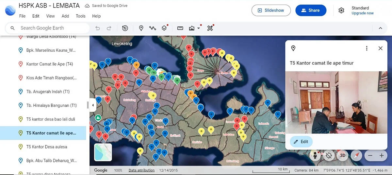Viewport: 392px width, 175px height.
Task: Click the Camera: 84 km altitude text
Action: (306, 170)
